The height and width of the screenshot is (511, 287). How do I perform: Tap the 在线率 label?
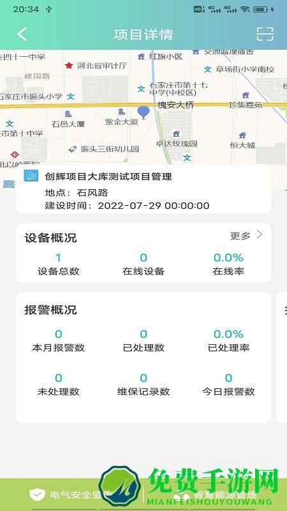(x=228, y=271)
